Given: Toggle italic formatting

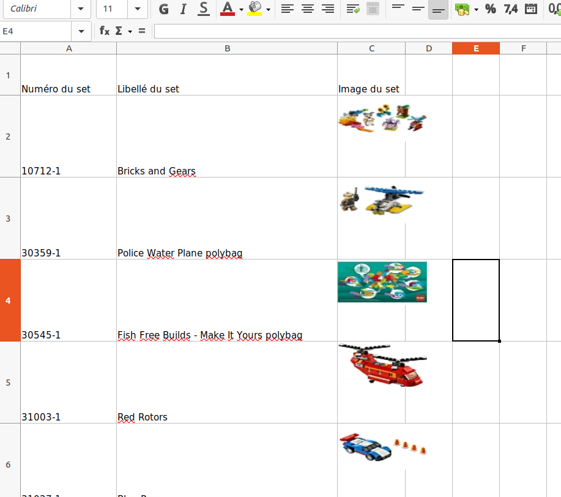Looking at the screenshot, I should [x=183, y=9].
